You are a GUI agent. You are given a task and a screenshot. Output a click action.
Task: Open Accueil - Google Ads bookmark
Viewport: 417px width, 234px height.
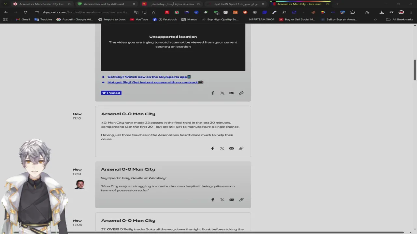[75, 19]
